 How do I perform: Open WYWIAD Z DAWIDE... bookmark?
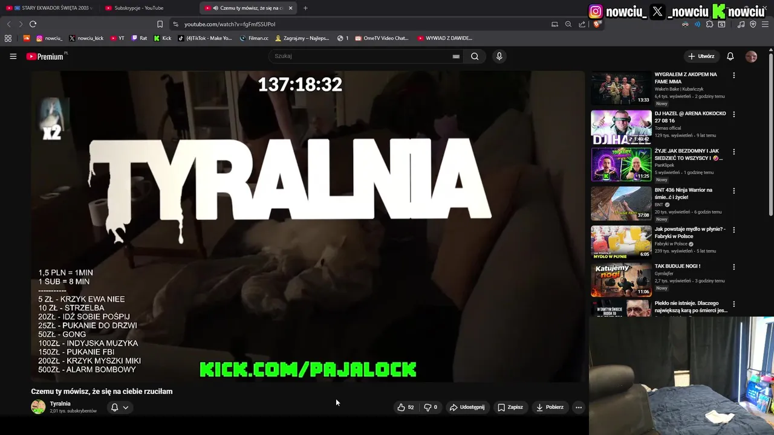point(444,38)
